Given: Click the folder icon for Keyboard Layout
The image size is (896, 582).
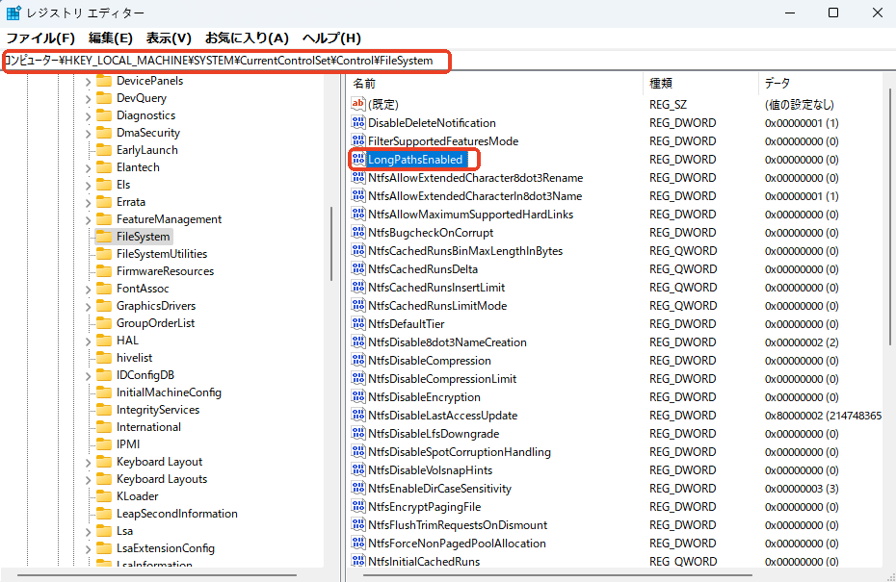Looking at the screenshot, I should [104, 462].
